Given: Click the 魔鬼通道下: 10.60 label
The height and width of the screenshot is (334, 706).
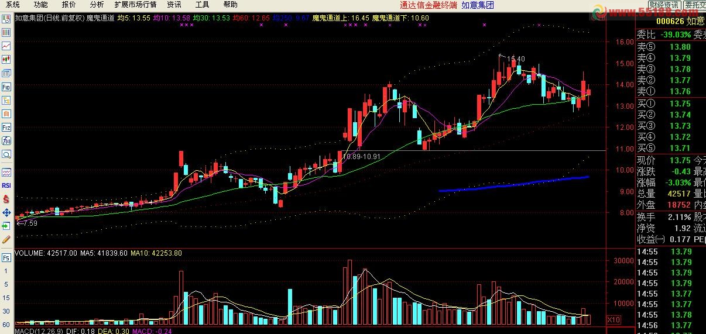Looking at the screenshot, I should [400, 18].
